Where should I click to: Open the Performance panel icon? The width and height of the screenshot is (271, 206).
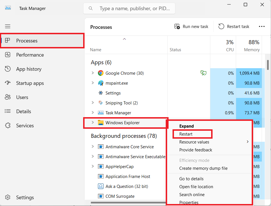8,55
